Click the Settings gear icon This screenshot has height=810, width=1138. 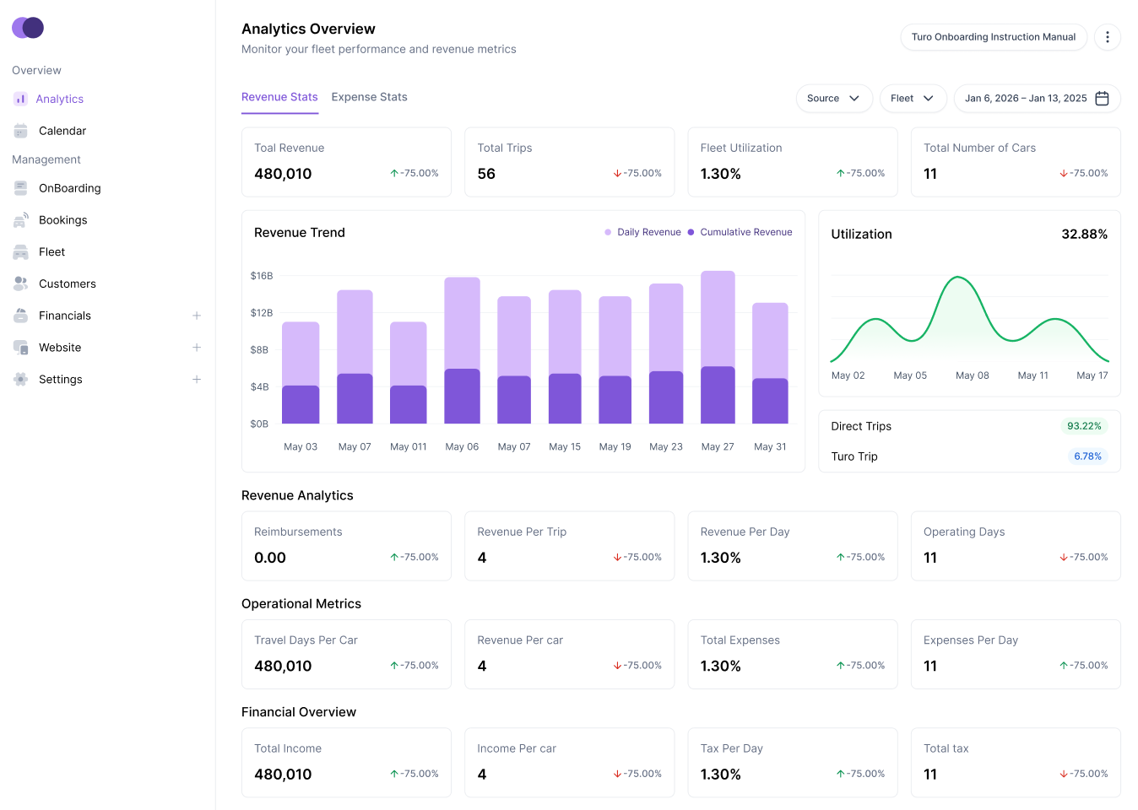pos(21,380)
